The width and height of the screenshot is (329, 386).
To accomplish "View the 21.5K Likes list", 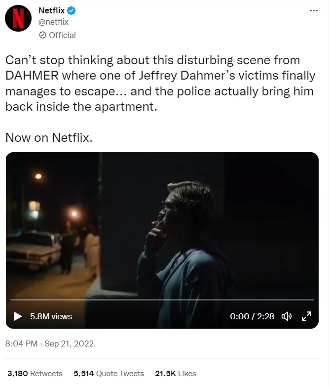I will click(x=175, y=374).
